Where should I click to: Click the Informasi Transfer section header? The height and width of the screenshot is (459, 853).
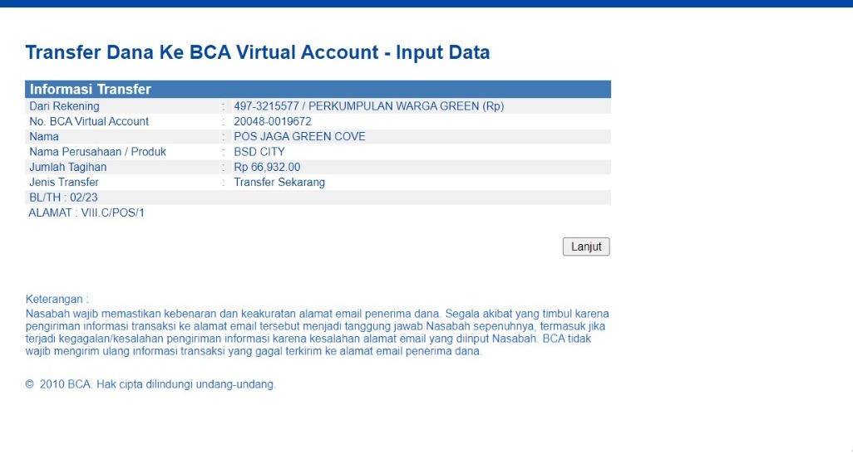pos(91,90)
